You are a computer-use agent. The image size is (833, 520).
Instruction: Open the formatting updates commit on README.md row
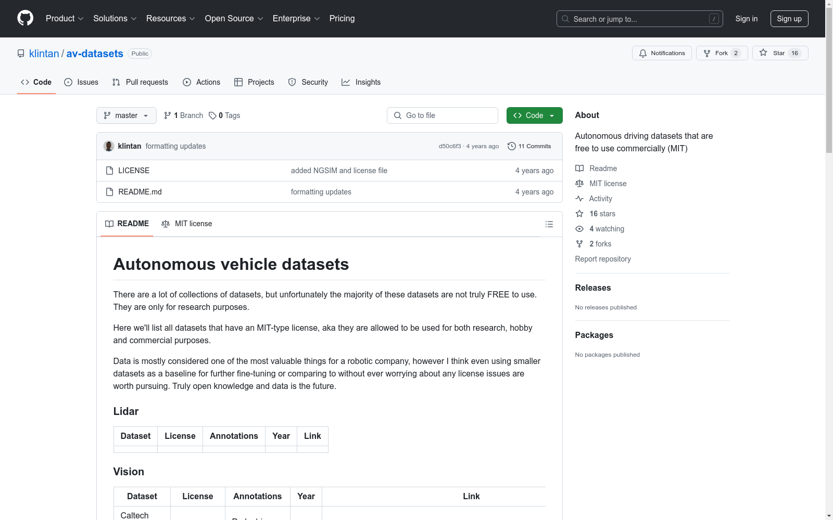[x=321, y=192]
